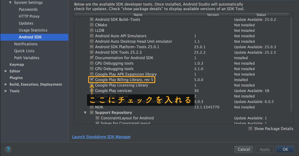Enable Android Auto Desktop Head Unit emulator checkbox
Image resolution: width=299 pixels, height=156 pixels.
[x=92, y=41]
